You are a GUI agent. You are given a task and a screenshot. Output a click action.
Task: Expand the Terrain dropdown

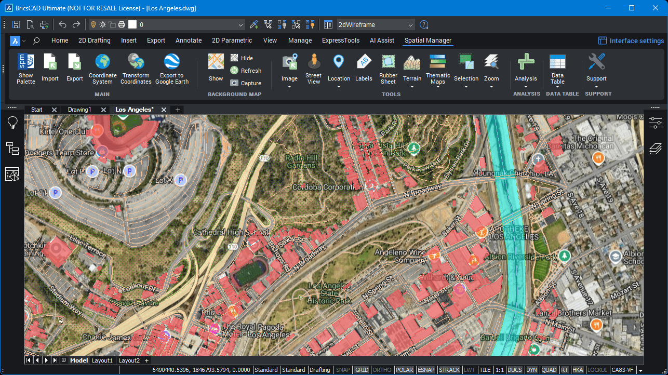pos(412,86)
